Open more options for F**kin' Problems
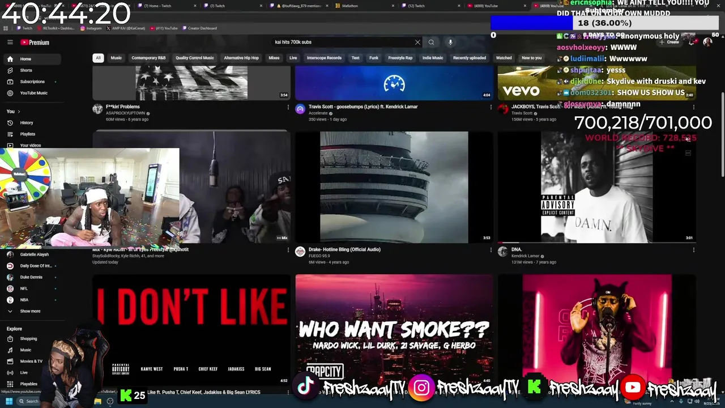 pyautogui.click(x=288, y=107)
